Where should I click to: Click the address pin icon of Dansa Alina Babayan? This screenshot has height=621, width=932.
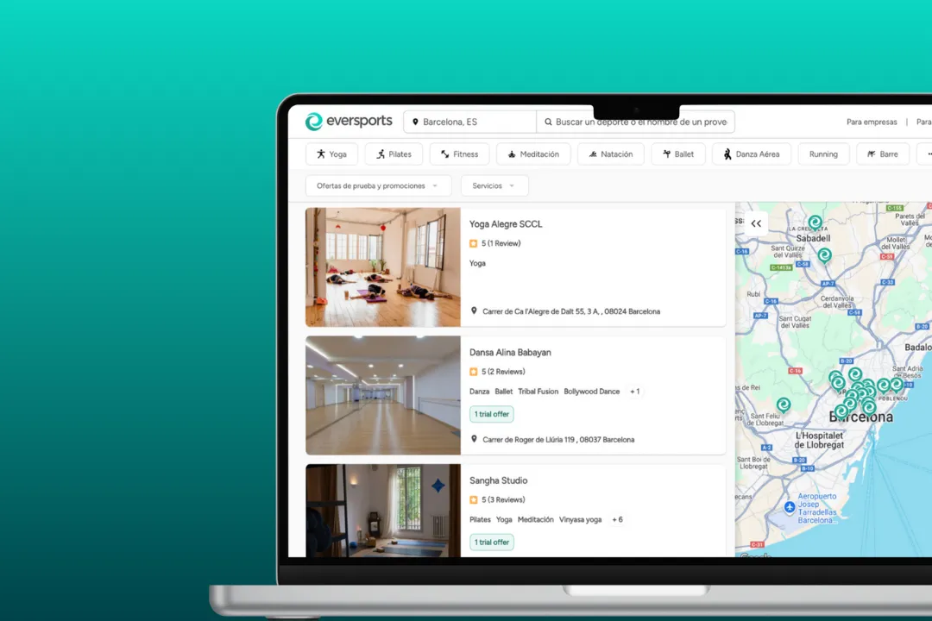[474, 439]
